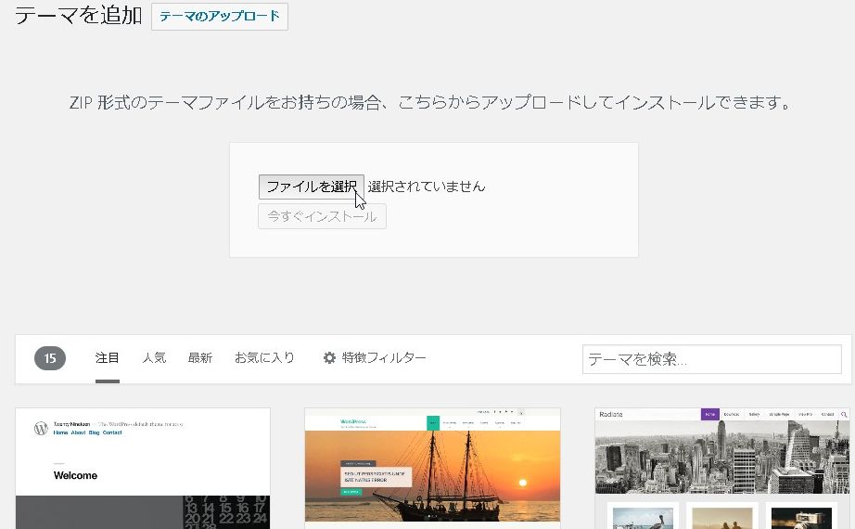Expand the 特徴フィルター options
Screen dimensions: 855x529
coord(383,357)
